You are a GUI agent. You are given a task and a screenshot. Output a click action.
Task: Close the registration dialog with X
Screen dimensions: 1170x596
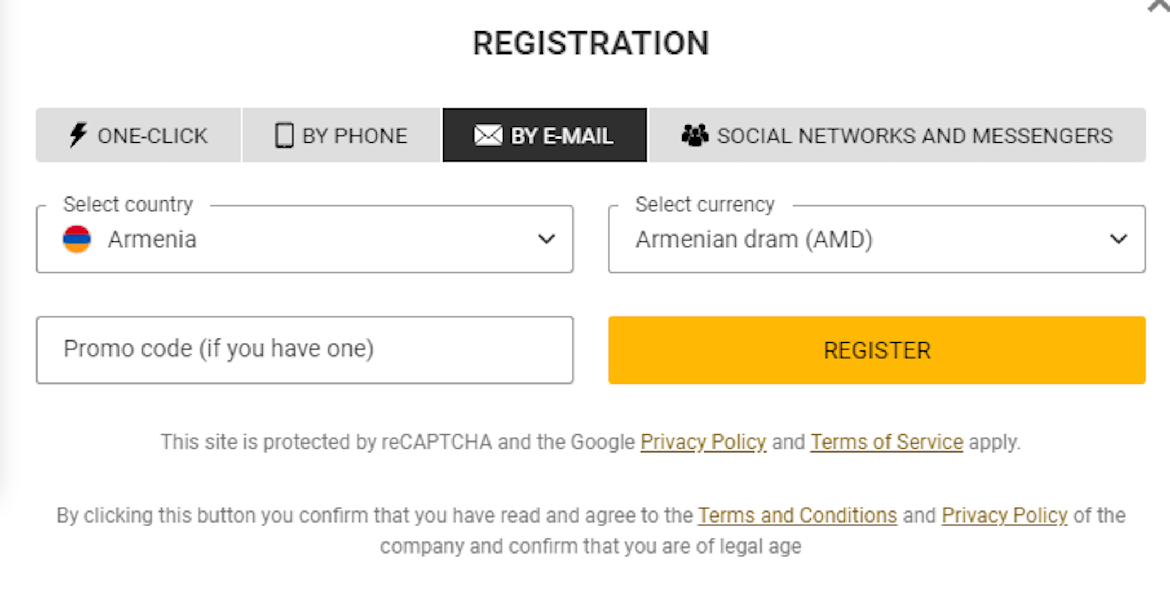1158,6
